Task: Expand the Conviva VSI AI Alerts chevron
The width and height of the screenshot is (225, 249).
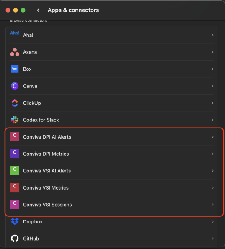Action: (x=212, y=171)
